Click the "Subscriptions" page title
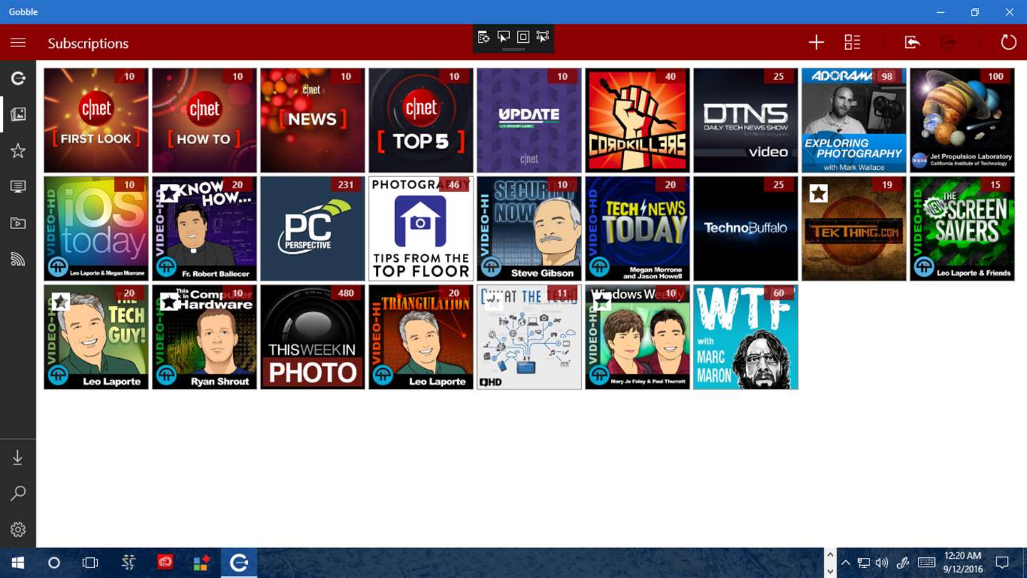This screenshot has width=1027, height=578. (88, 44)
